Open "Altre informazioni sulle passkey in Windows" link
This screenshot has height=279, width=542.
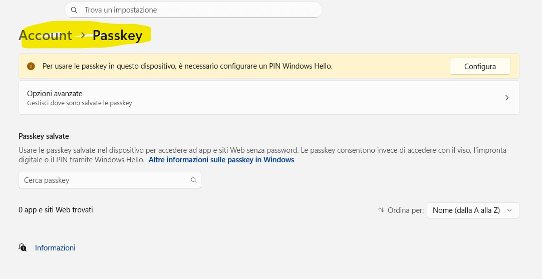pos(221,160)
